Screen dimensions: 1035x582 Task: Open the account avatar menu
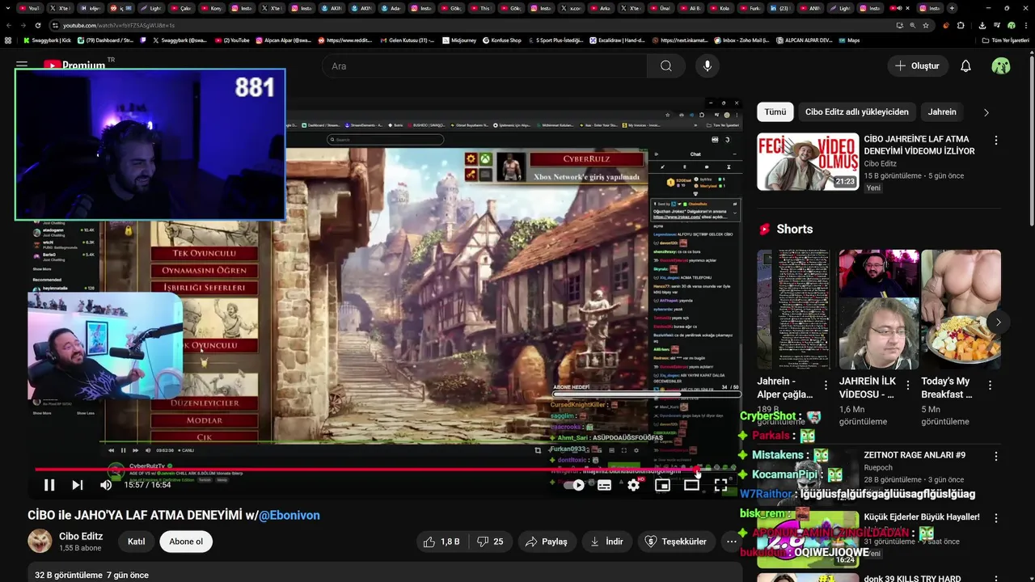click(x=1001, y=66)
